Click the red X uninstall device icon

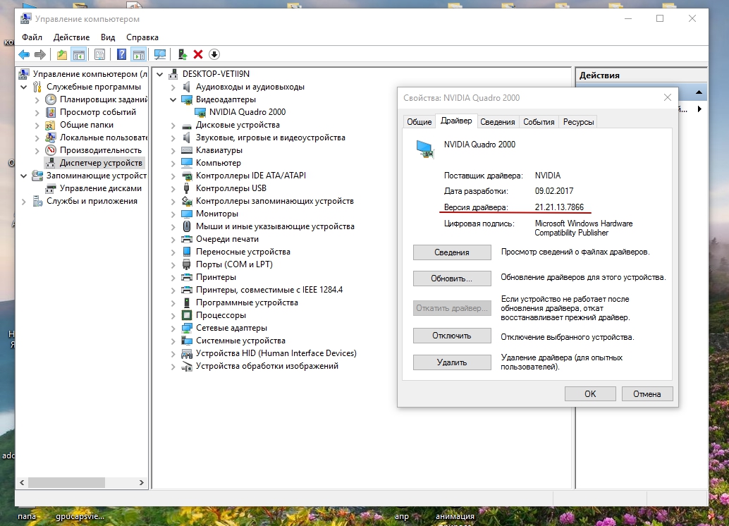click(x=198, y=54)
